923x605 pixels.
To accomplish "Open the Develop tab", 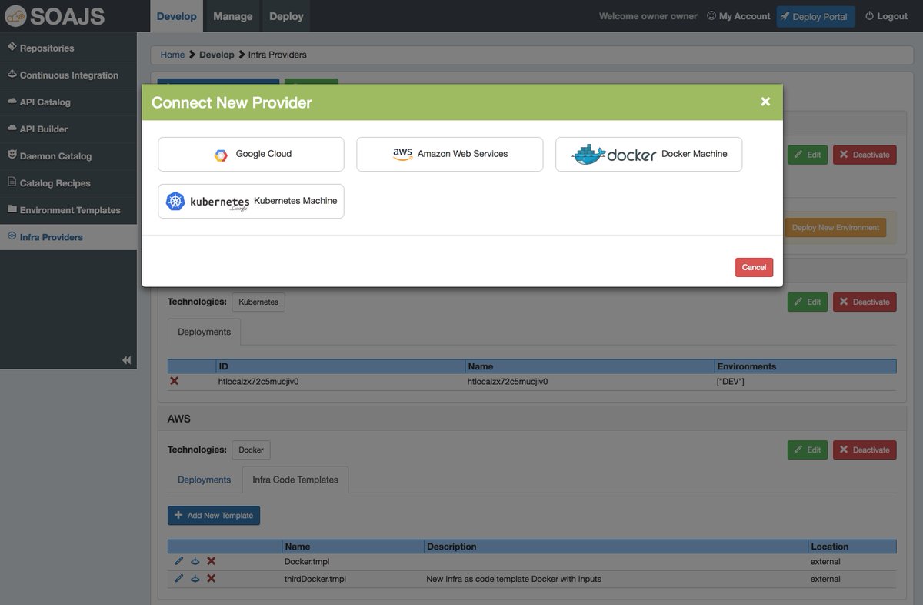I will (176, 16).
